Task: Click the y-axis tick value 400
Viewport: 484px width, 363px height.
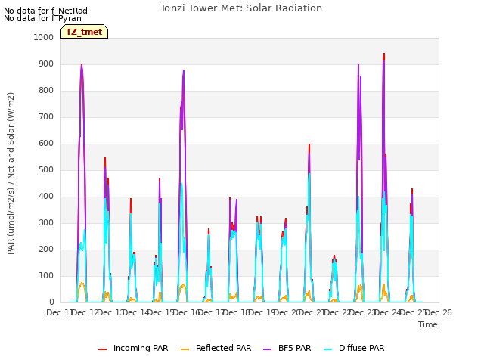Action: [x=46, y=197]
